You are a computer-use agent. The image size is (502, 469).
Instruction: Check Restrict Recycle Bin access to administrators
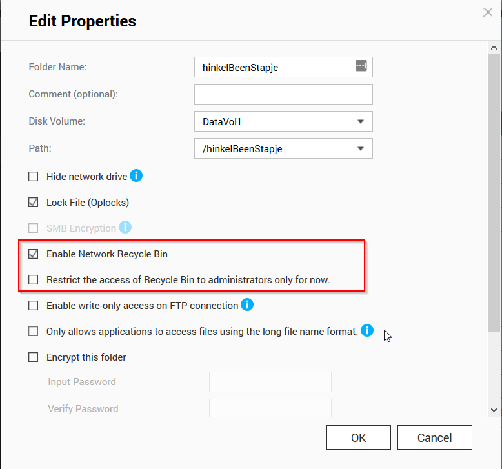34,280
